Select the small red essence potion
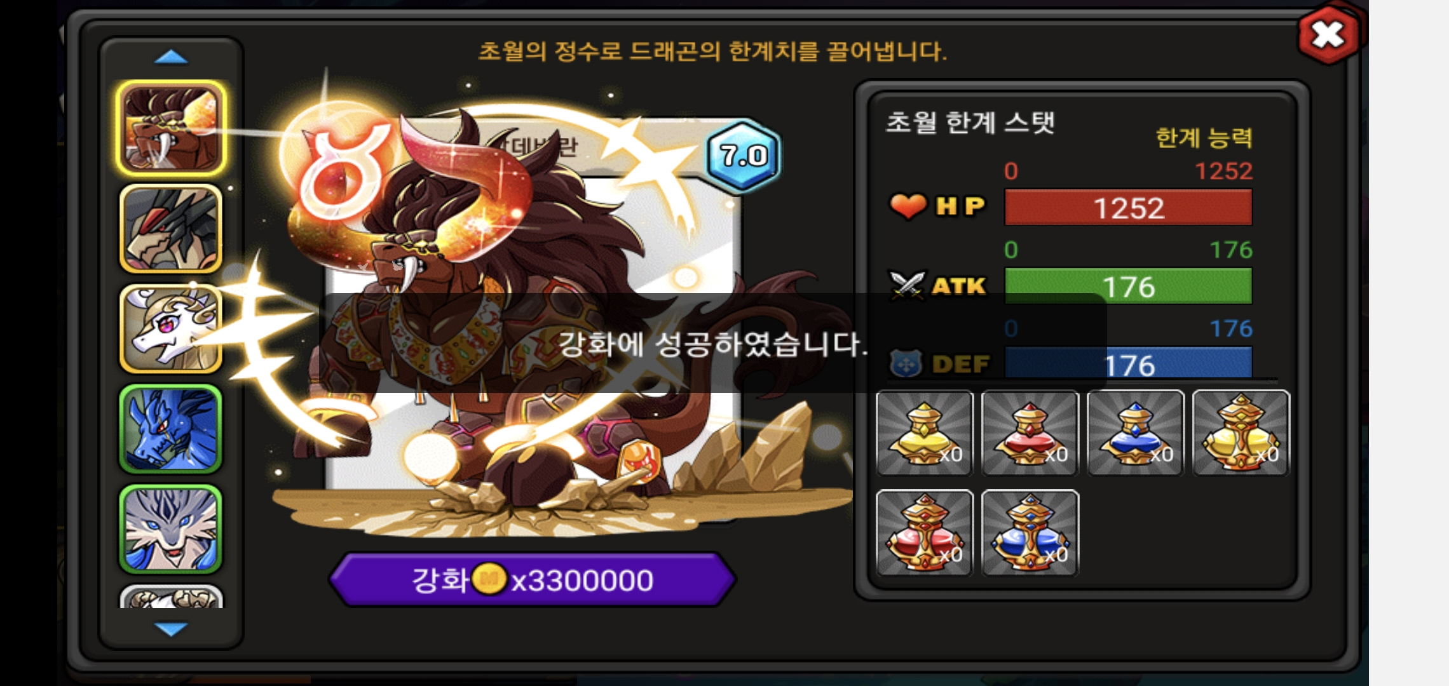Viewport: 1449px width, 686px height. 1030,433
